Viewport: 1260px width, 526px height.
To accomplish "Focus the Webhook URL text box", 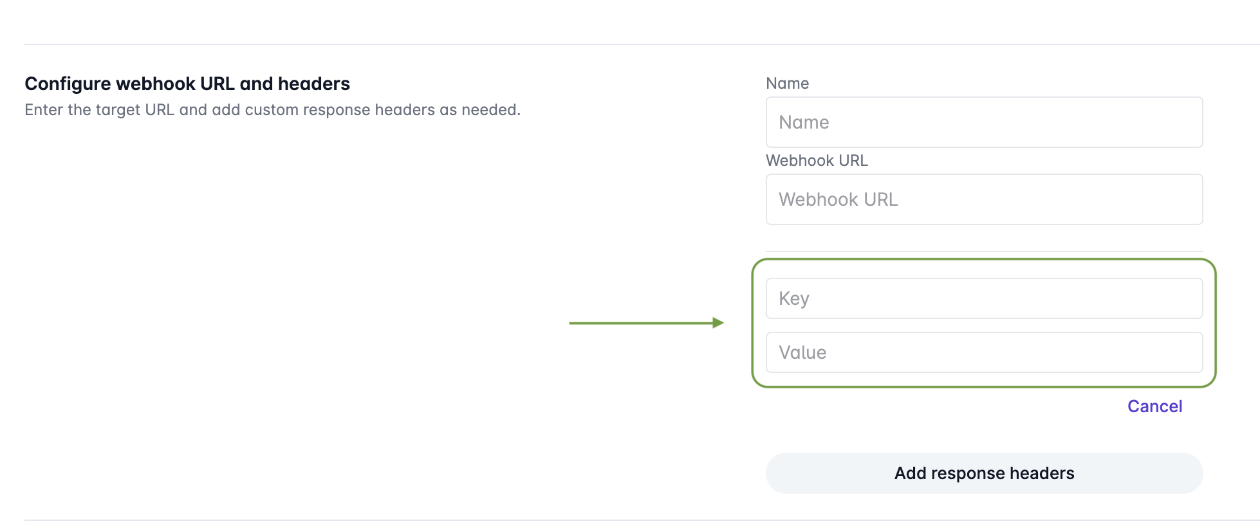I will click(983, 199).
